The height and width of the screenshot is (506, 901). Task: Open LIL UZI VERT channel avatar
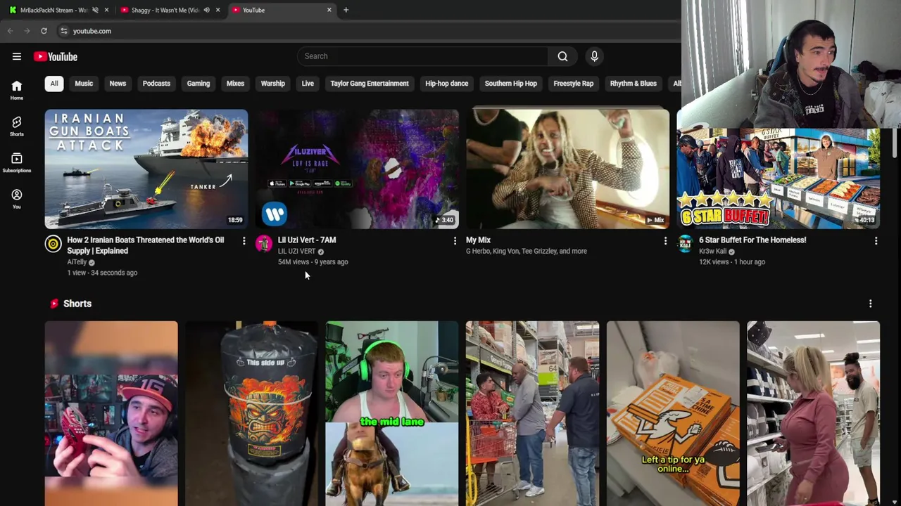click(x=264, y=244)
